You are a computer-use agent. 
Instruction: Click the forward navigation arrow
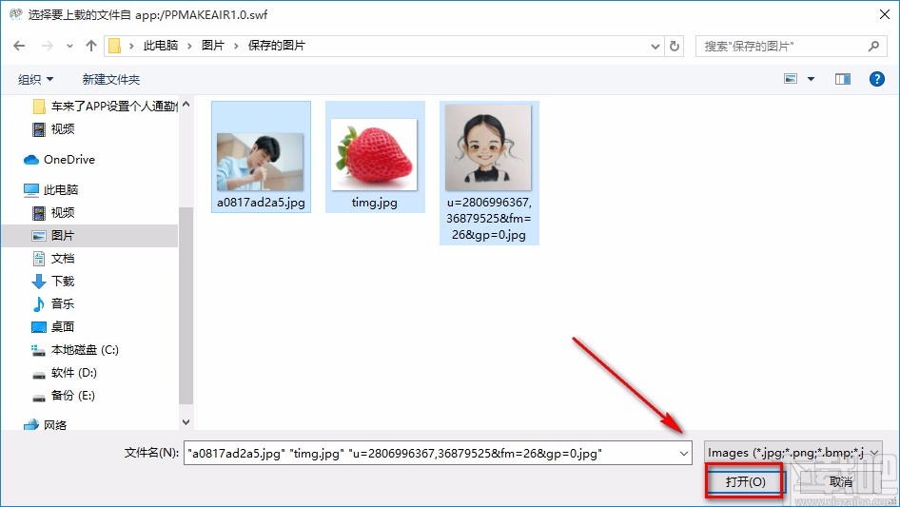pos(47,46)
